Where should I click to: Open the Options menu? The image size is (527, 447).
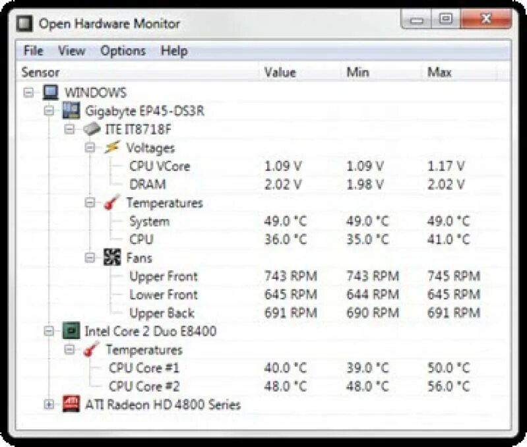pos(123,51)
